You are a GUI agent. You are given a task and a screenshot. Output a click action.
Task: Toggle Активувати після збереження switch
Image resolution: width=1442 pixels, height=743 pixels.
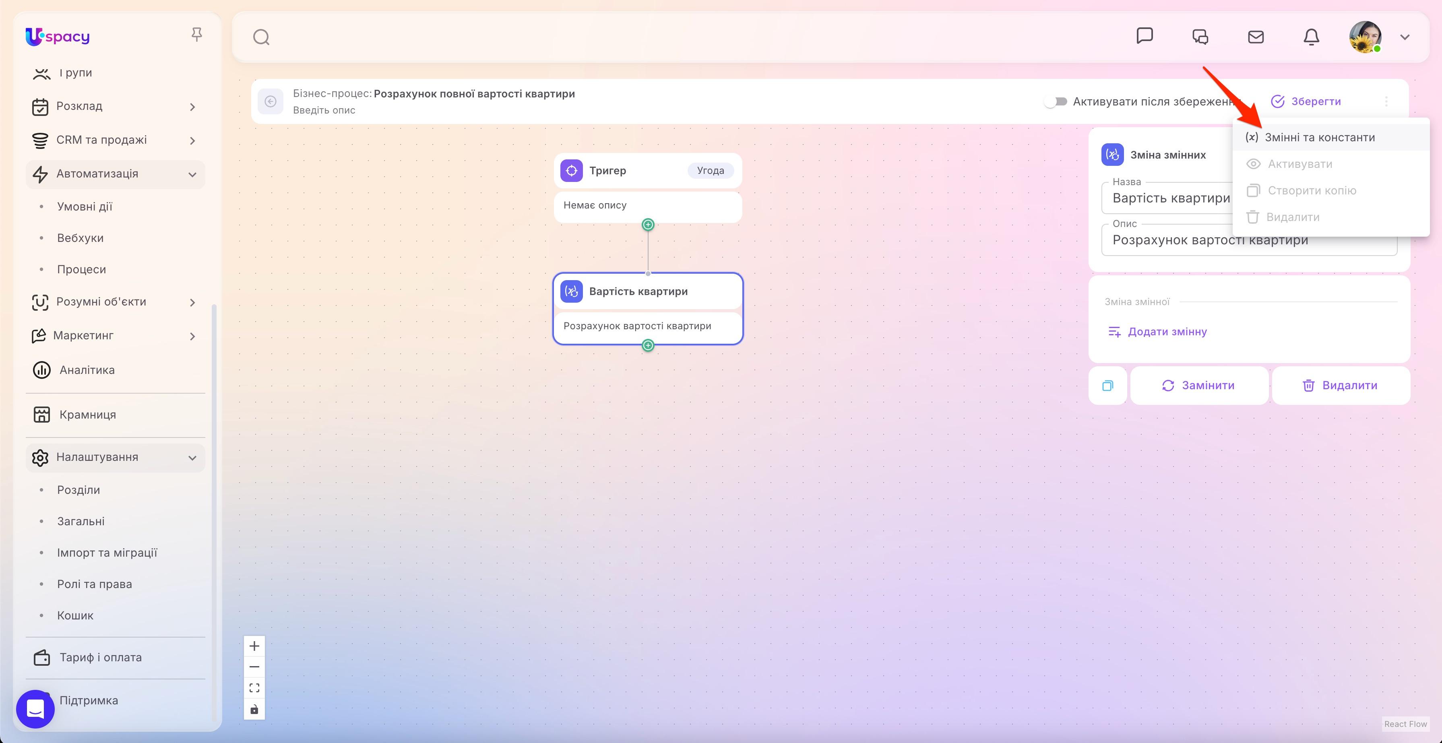point(1056,101)
